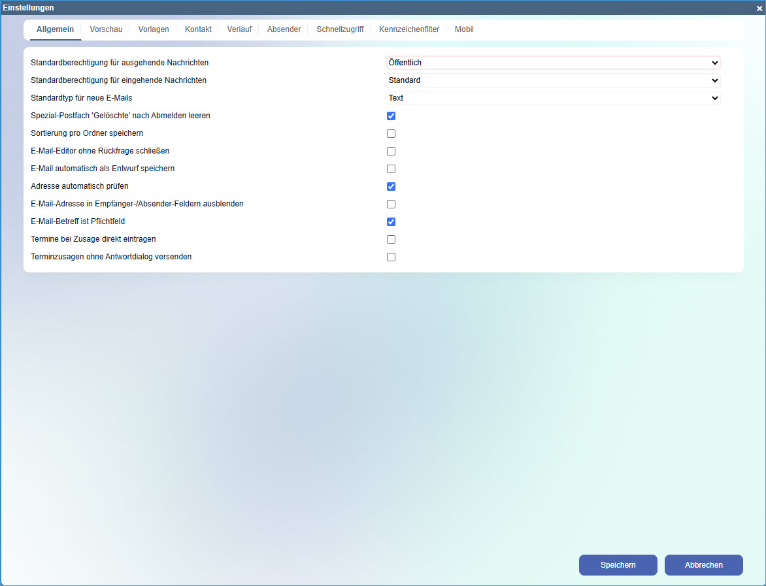Switch to the Allgemein tab
This screenshot has height=586, width=766.
tap(55, 29)
